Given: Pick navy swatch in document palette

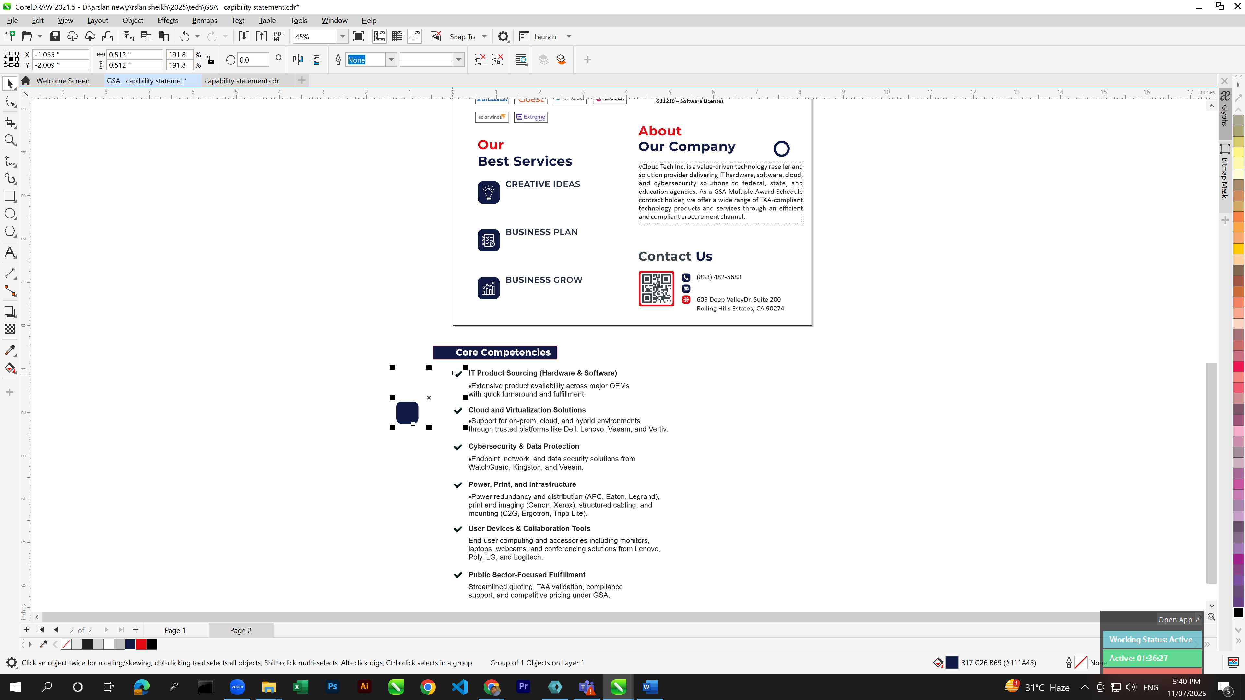Looking at the screenshot, I should (x=130, y=645).
